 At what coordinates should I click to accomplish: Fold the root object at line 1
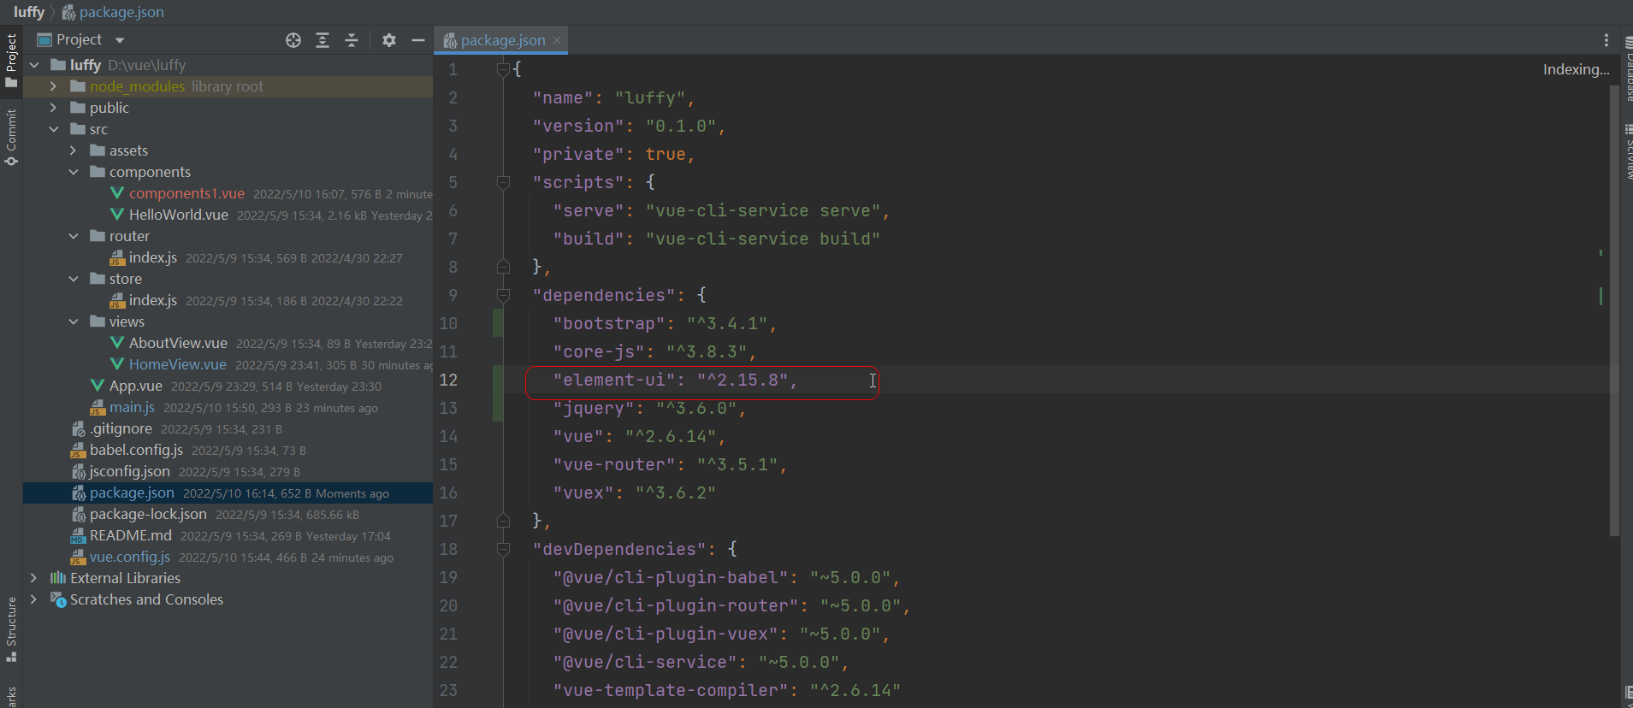(503, 70)
